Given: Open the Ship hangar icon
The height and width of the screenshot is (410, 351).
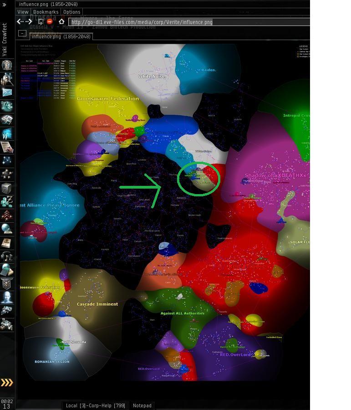Looking at the screenshot, I should coord(7,311).
